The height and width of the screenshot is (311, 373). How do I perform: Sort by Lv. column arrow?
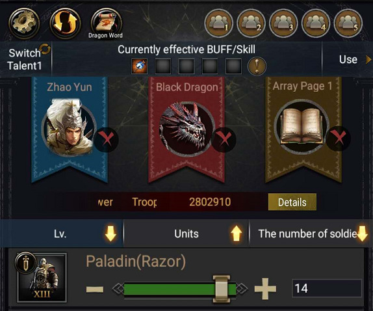coord(110,234)
